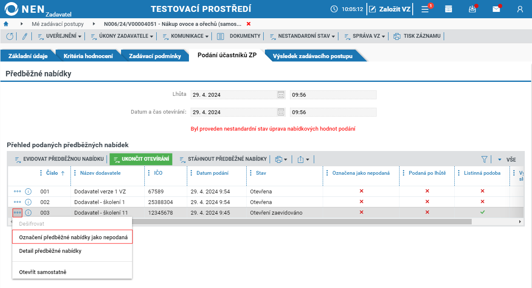This screenshot has width=532, height=288.
Task: Open three-dot actions for row 001
Action: pos(17,192)
